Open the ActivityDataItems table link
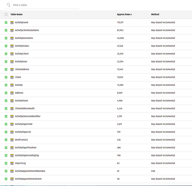The width and height of the screenshot is (192, 186). pyautogui.click(x=24, y=38)
